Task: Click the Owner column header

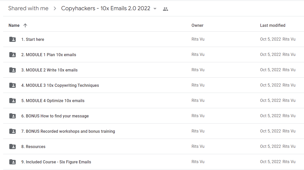Action: [x=197, y=26]
